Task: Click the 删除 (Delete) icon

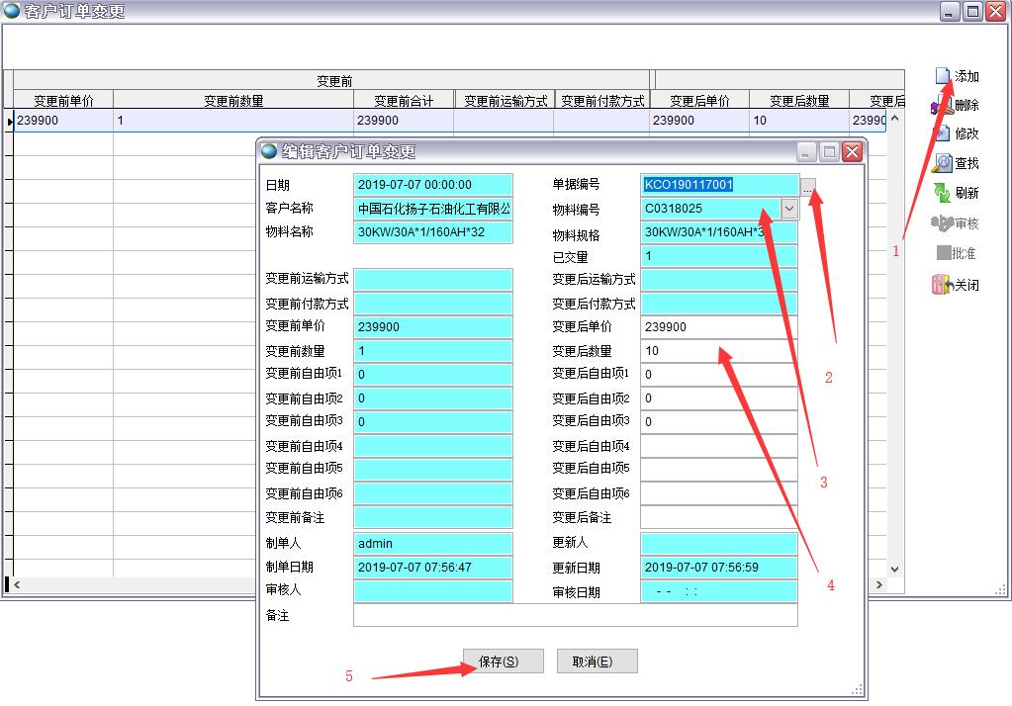Action: coord(941,105)
